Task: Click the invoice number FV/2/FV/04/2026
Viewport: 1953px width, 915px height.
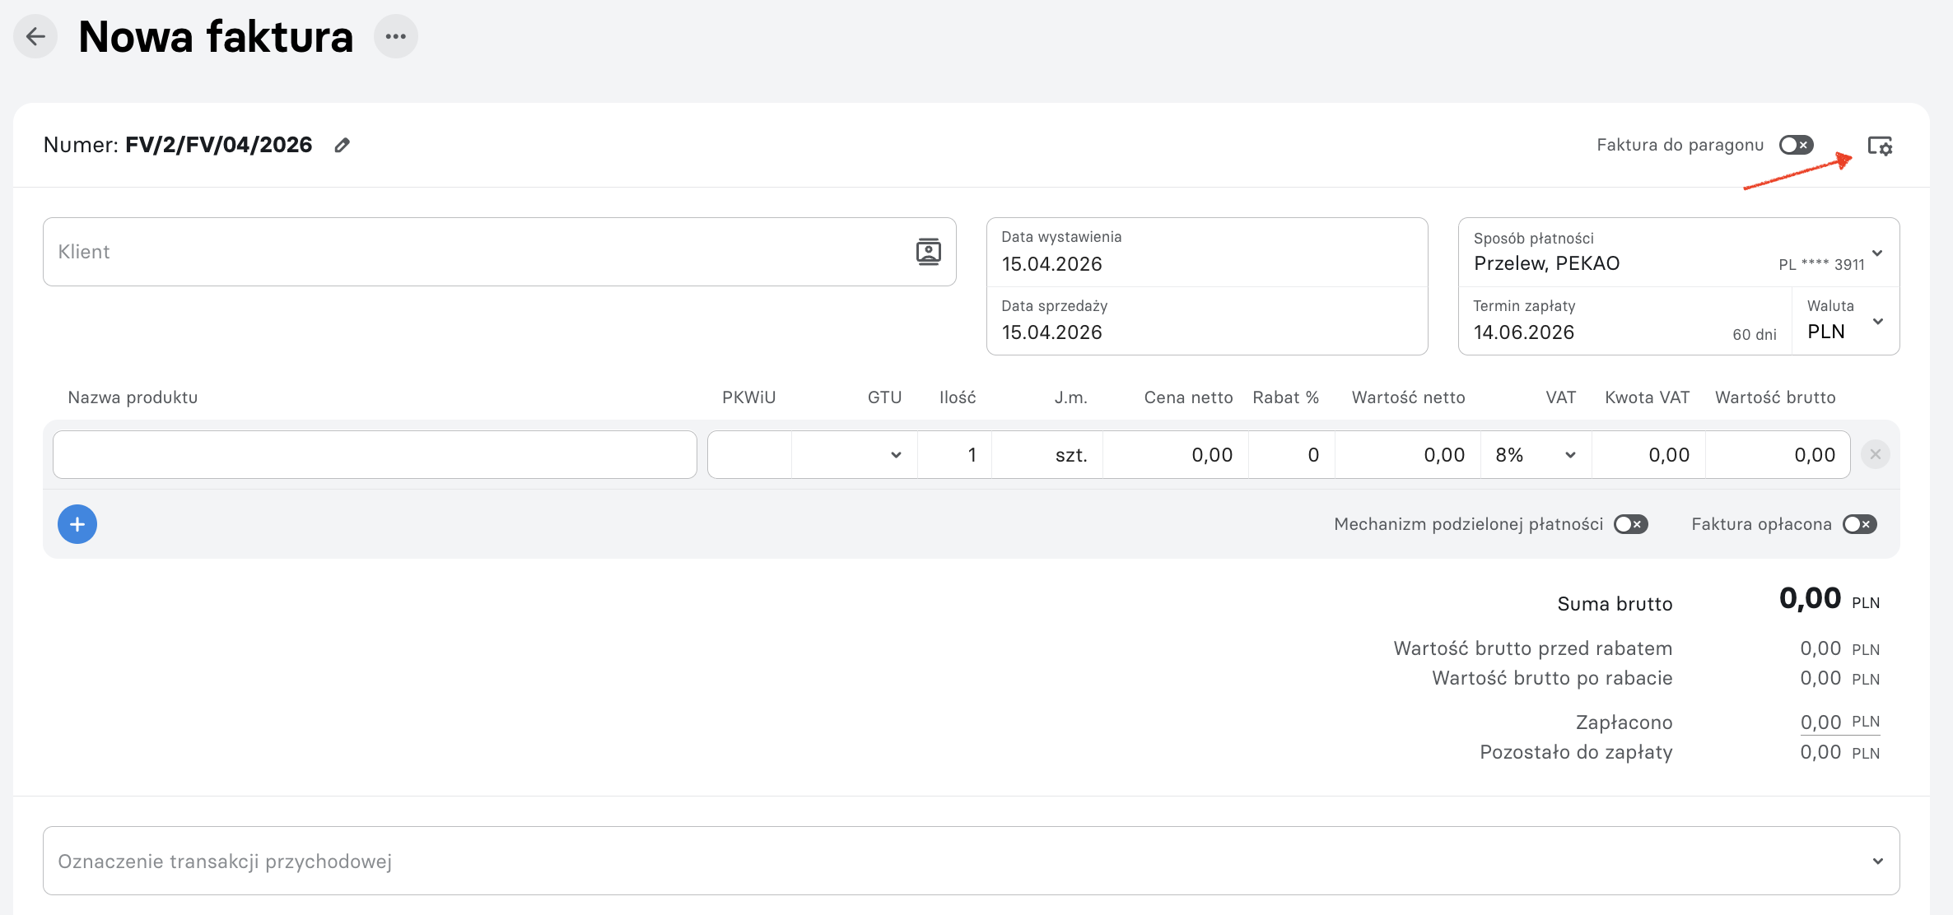Action: click(219, 145)
